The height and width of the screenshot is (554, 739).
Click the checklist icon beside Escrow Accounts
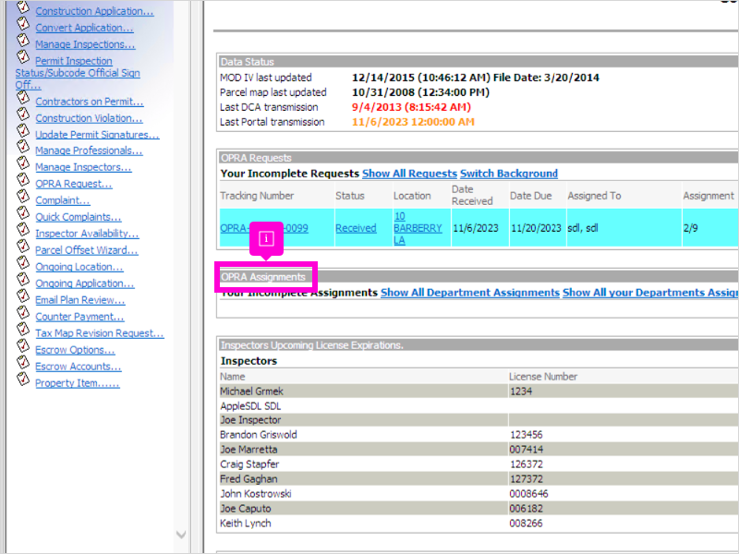[23, 362]
